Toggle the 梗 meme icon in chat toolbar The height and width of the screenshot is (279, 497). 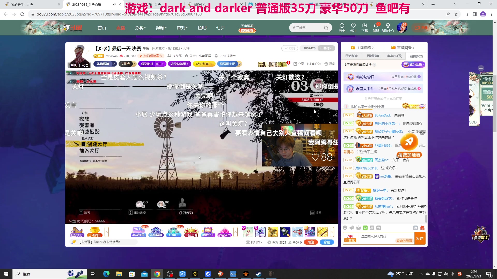coord(372,228)
